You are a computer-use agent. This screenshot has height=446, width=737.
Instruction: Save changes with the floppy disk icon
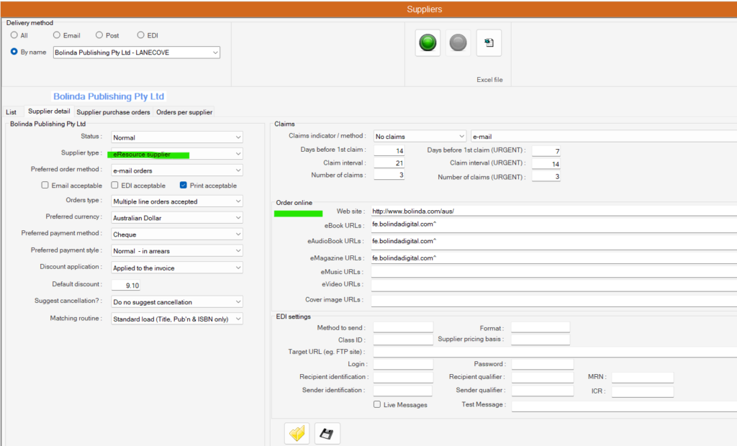[327, 432]
